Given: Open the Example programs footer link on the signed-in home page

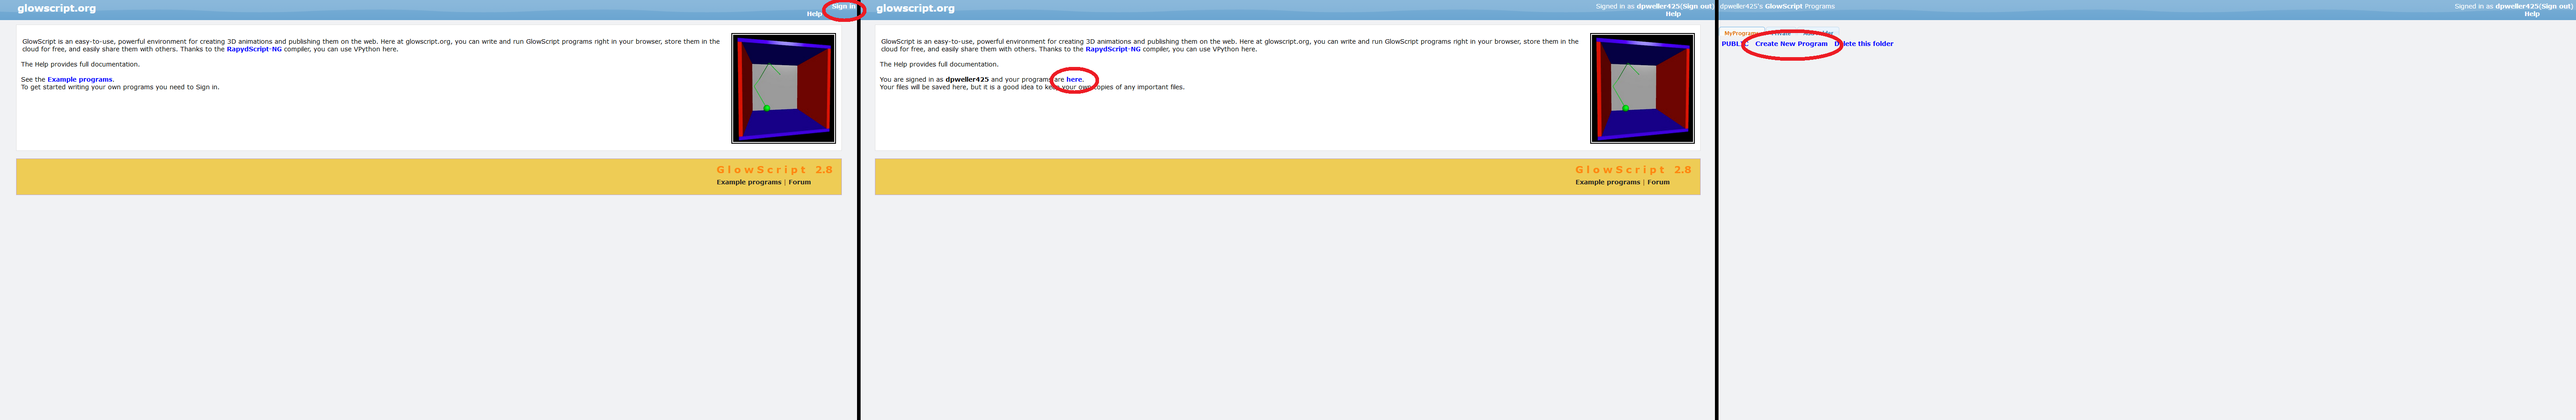Looking at the screenshot, I should point(1607,183).
